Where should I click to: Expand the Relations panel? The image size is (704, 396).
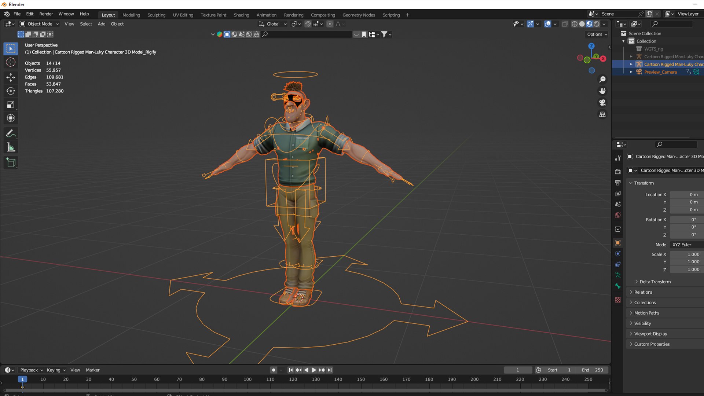click(x=643, y=292)
